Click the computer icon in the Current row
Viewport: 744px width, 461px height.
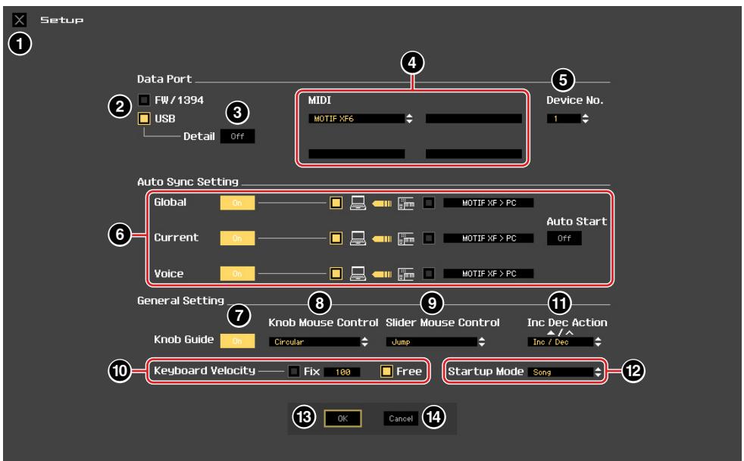click(358, 238)
